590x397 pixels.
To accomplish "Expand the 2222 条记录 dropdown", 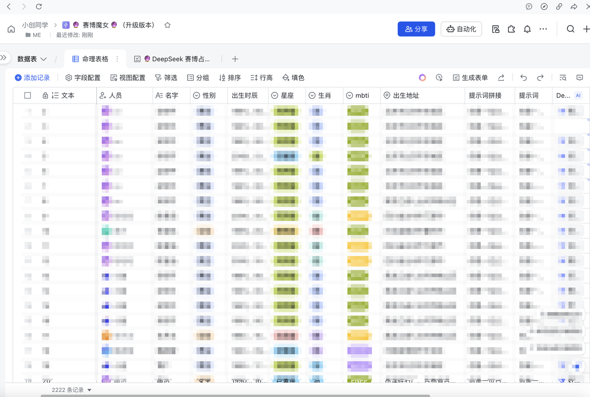I will tap(71, 390).
